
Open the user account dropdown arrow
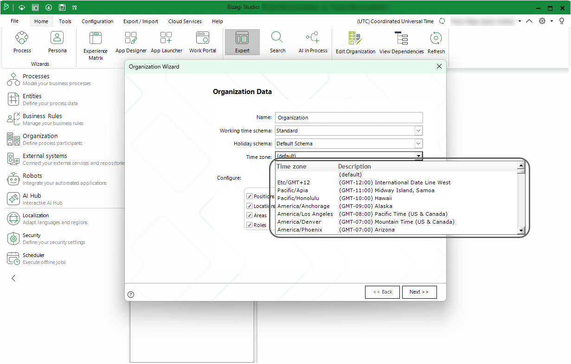click(x=520, y=21)
